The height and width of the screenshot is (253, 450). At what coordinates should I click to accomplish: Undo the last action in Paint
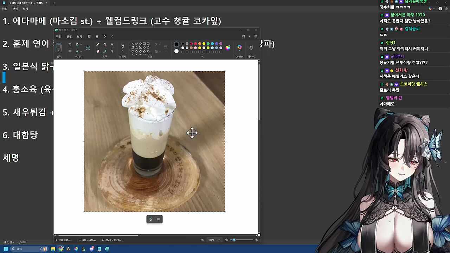pos(105,36)
